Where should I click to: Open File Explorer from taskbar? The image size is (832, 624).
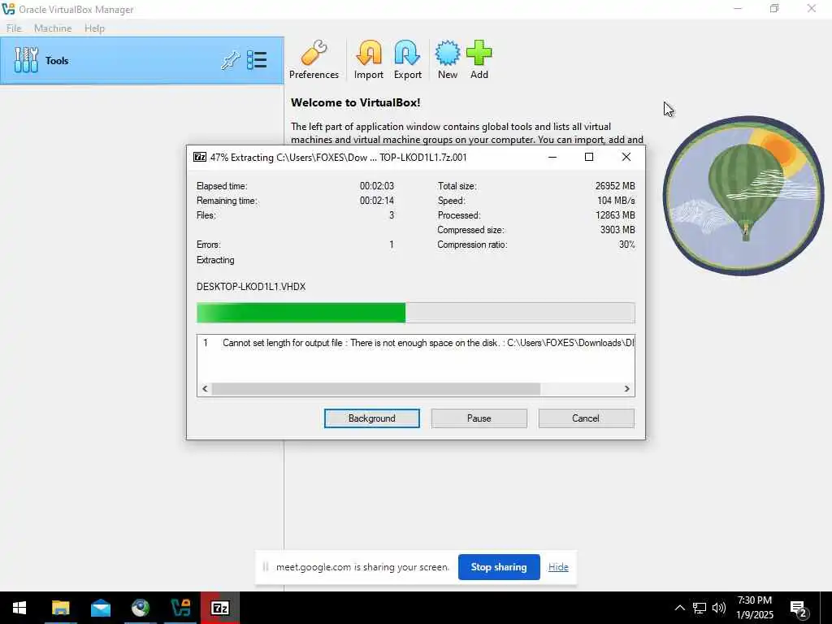[60, 608]
